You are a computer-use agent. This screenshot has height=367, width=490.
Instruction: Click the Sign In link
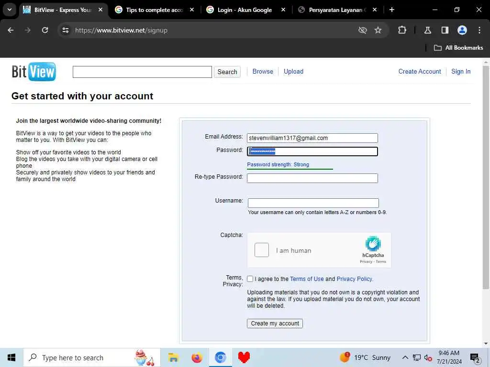click(x=461, y=72)
